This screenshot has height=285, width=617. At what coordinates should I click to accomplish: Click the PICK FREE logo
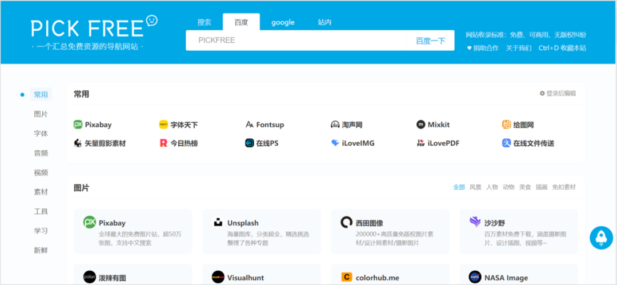[x=94, y=27]
